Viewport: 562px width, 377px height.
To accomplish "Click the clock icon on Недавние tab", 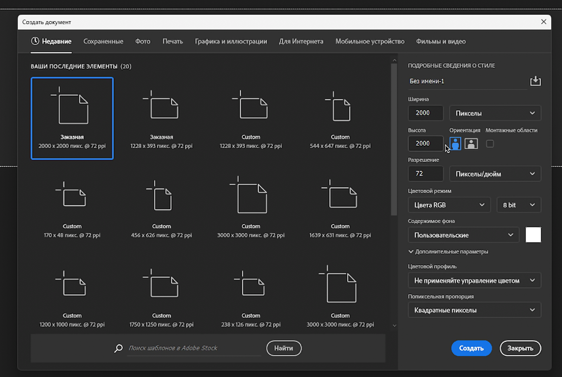I will 35,41.
